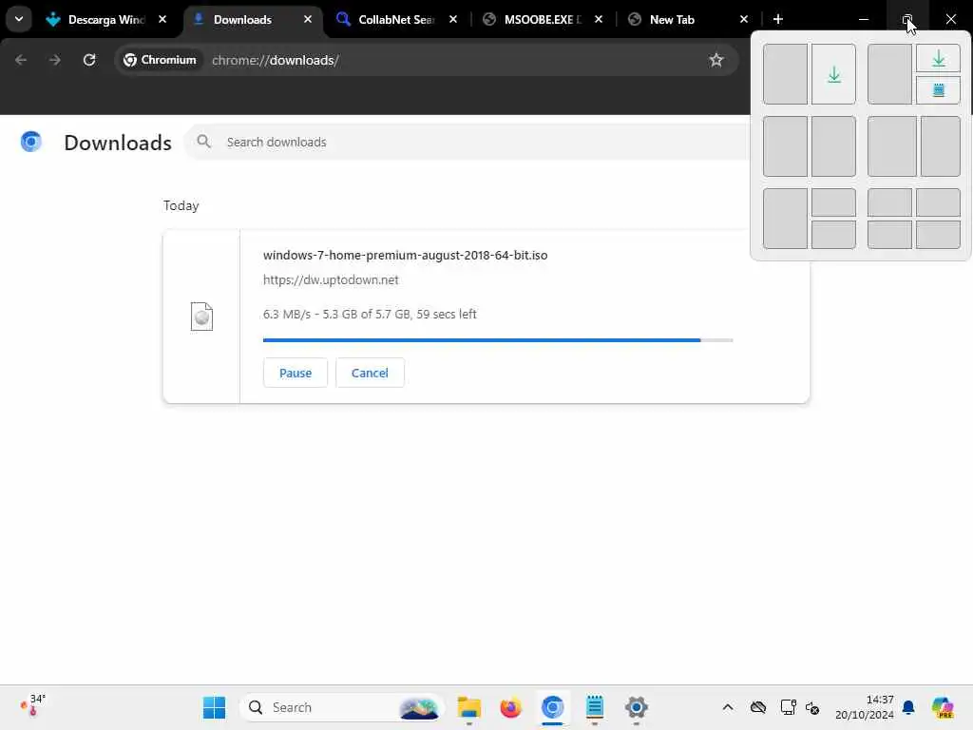
Task: Click the muted volume tray icon
Action: point(812,707)
